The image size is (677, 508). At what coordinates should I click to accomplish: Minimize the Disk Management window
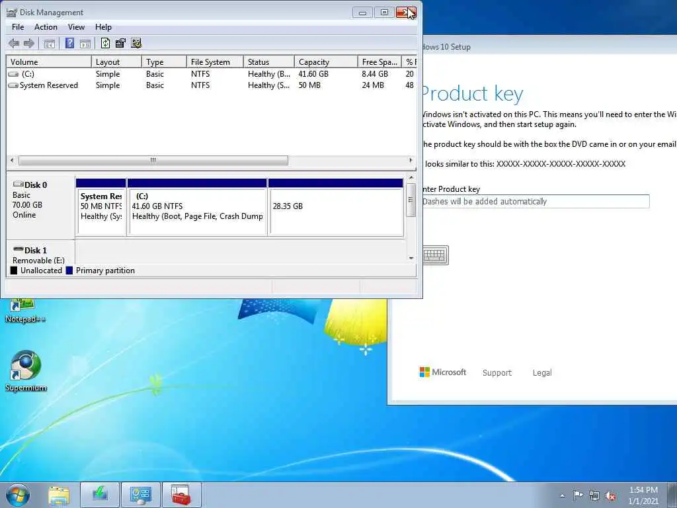pyautogui.click(x=363, y=13)
